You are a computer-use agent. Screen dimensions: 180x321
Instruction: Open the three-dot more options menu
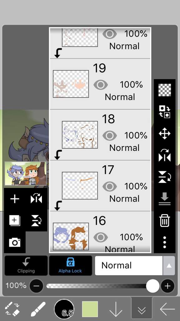click(x=164, y=242)
